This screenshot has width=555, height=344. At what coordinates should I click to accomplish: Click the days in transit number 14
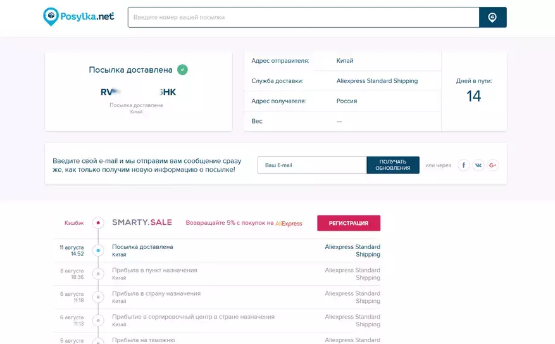473,96
